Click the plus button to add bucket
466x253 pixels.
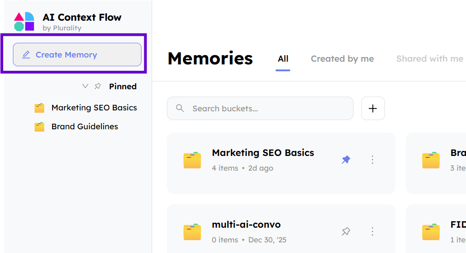point(373,109)
